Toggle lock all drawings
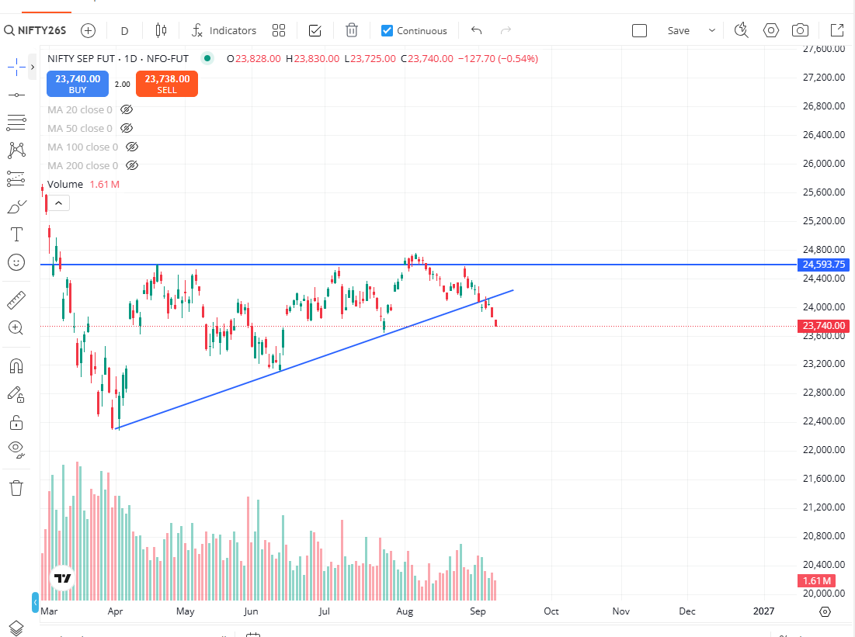Viewport: 855px width, 637px height. coord(16,422)
